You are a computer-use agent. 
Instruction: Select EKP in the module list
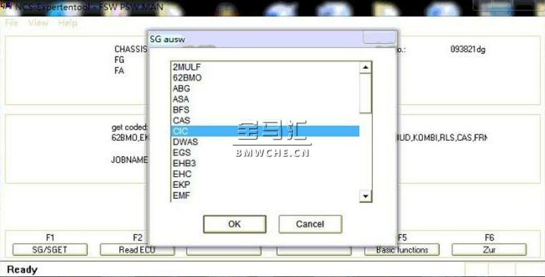pyautogui.click(x=266, y=185)
